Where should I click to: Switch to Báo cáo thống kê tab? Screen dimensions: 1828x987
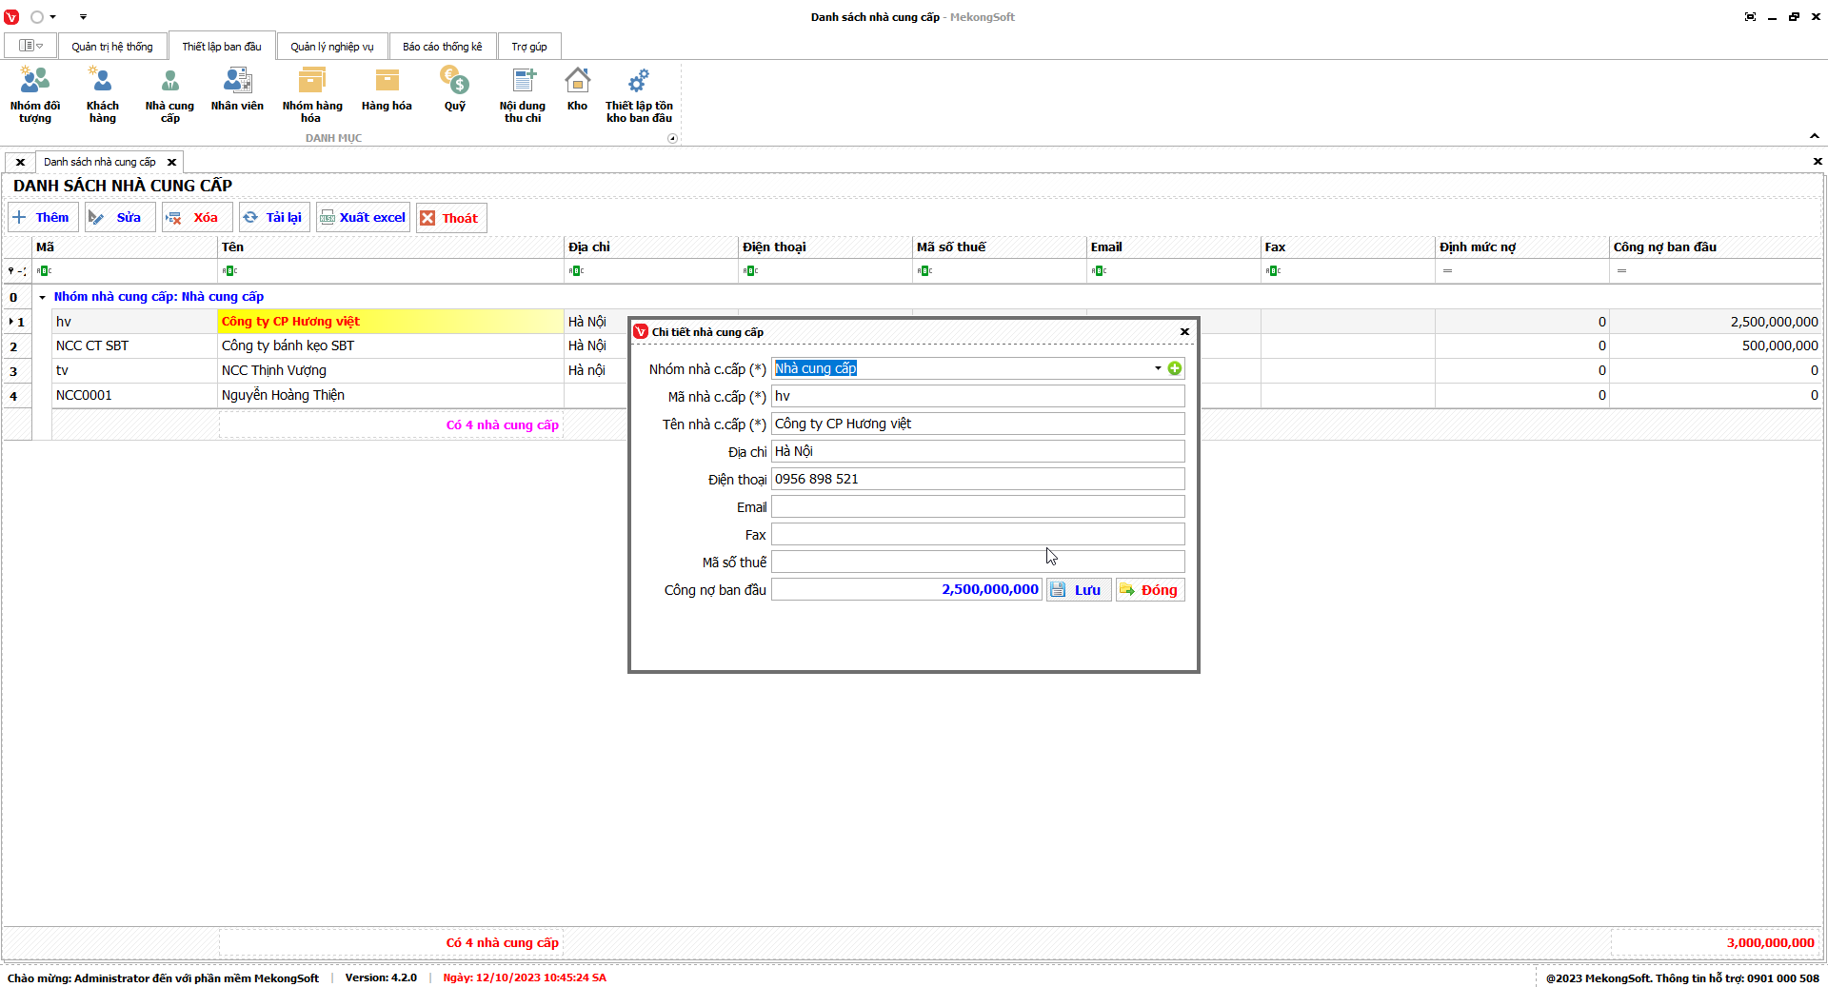(x=442, y=47)
